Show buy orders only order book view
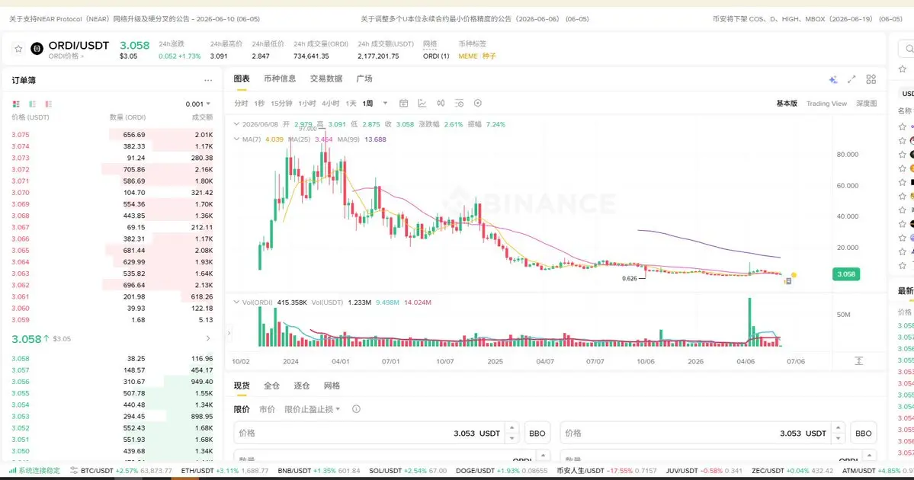 [33, 104]
